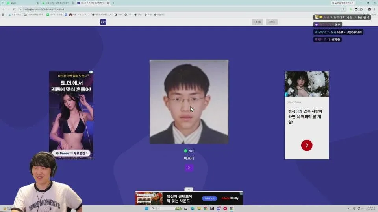
Task: Open the green Naver bookmark in bookmarks bar
Action: [x=54, y=15]
